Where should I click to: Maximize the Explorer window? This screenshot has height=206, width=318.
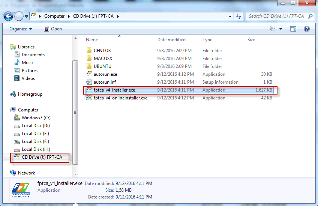click(x=293, y=3)
